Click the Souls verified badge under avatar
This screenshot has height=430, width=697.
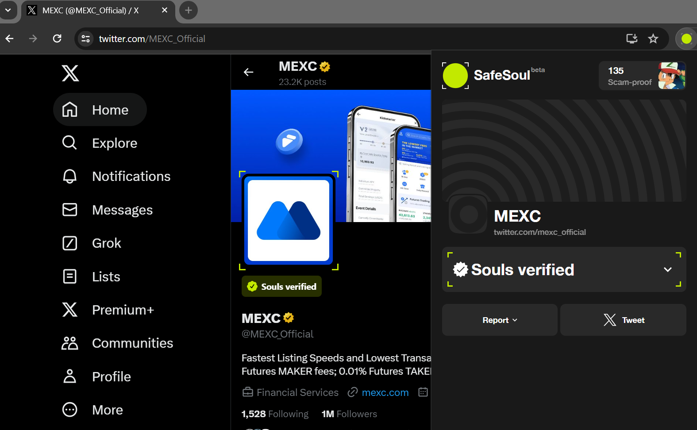(281, 286)
